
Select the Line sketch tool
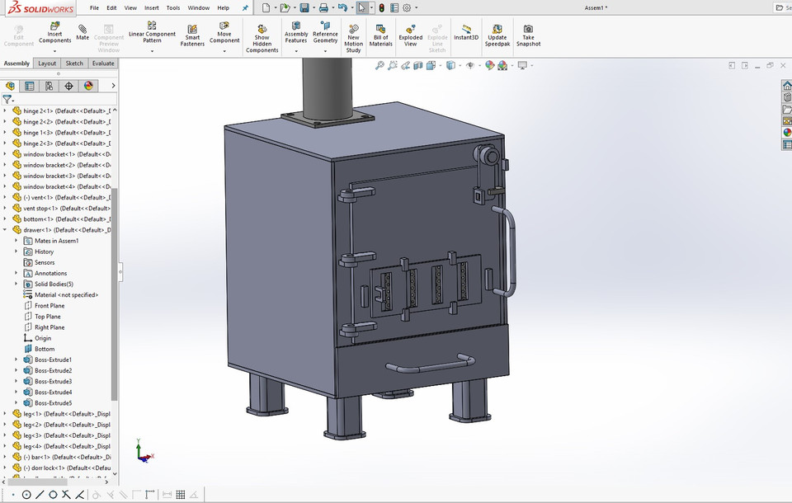(x=39, y=495)
